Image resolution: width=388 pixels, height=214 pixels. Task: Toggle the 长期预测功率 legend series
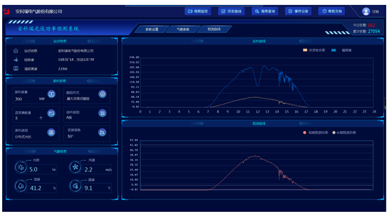click(x=344, y=133)
